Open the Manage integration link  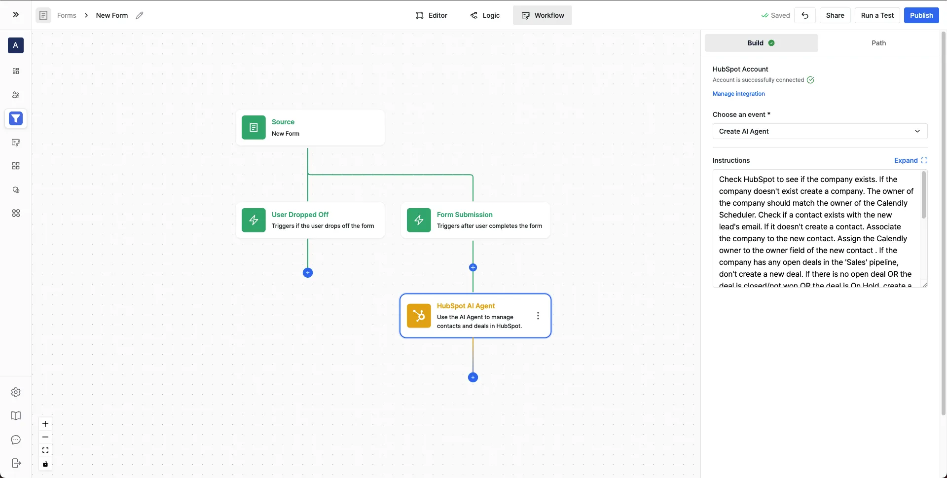738,94
